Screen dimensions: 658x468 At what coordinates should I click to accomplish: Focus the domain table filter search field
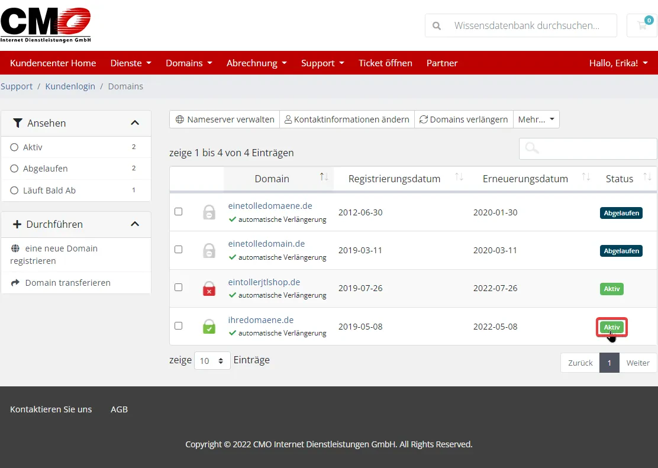pos(588,148)
